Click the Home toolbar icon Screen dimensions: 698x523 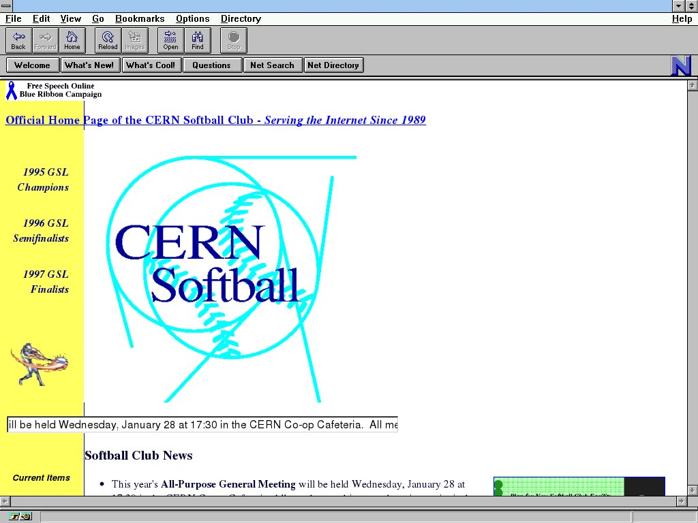tap(72, 40)
